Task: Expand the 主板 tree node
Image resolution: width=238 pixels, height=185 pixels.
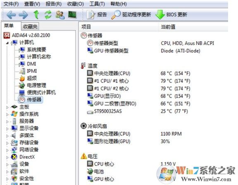Action: (x=7, y=107)
